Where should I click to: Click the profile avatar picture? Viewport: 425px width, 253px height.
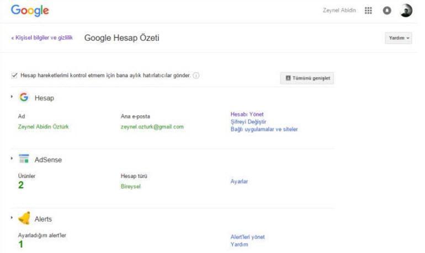point(406,11)
